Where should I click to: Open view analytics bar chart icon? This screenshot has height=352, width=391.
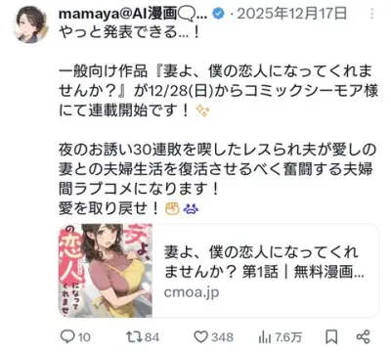[x=265, y=337]
